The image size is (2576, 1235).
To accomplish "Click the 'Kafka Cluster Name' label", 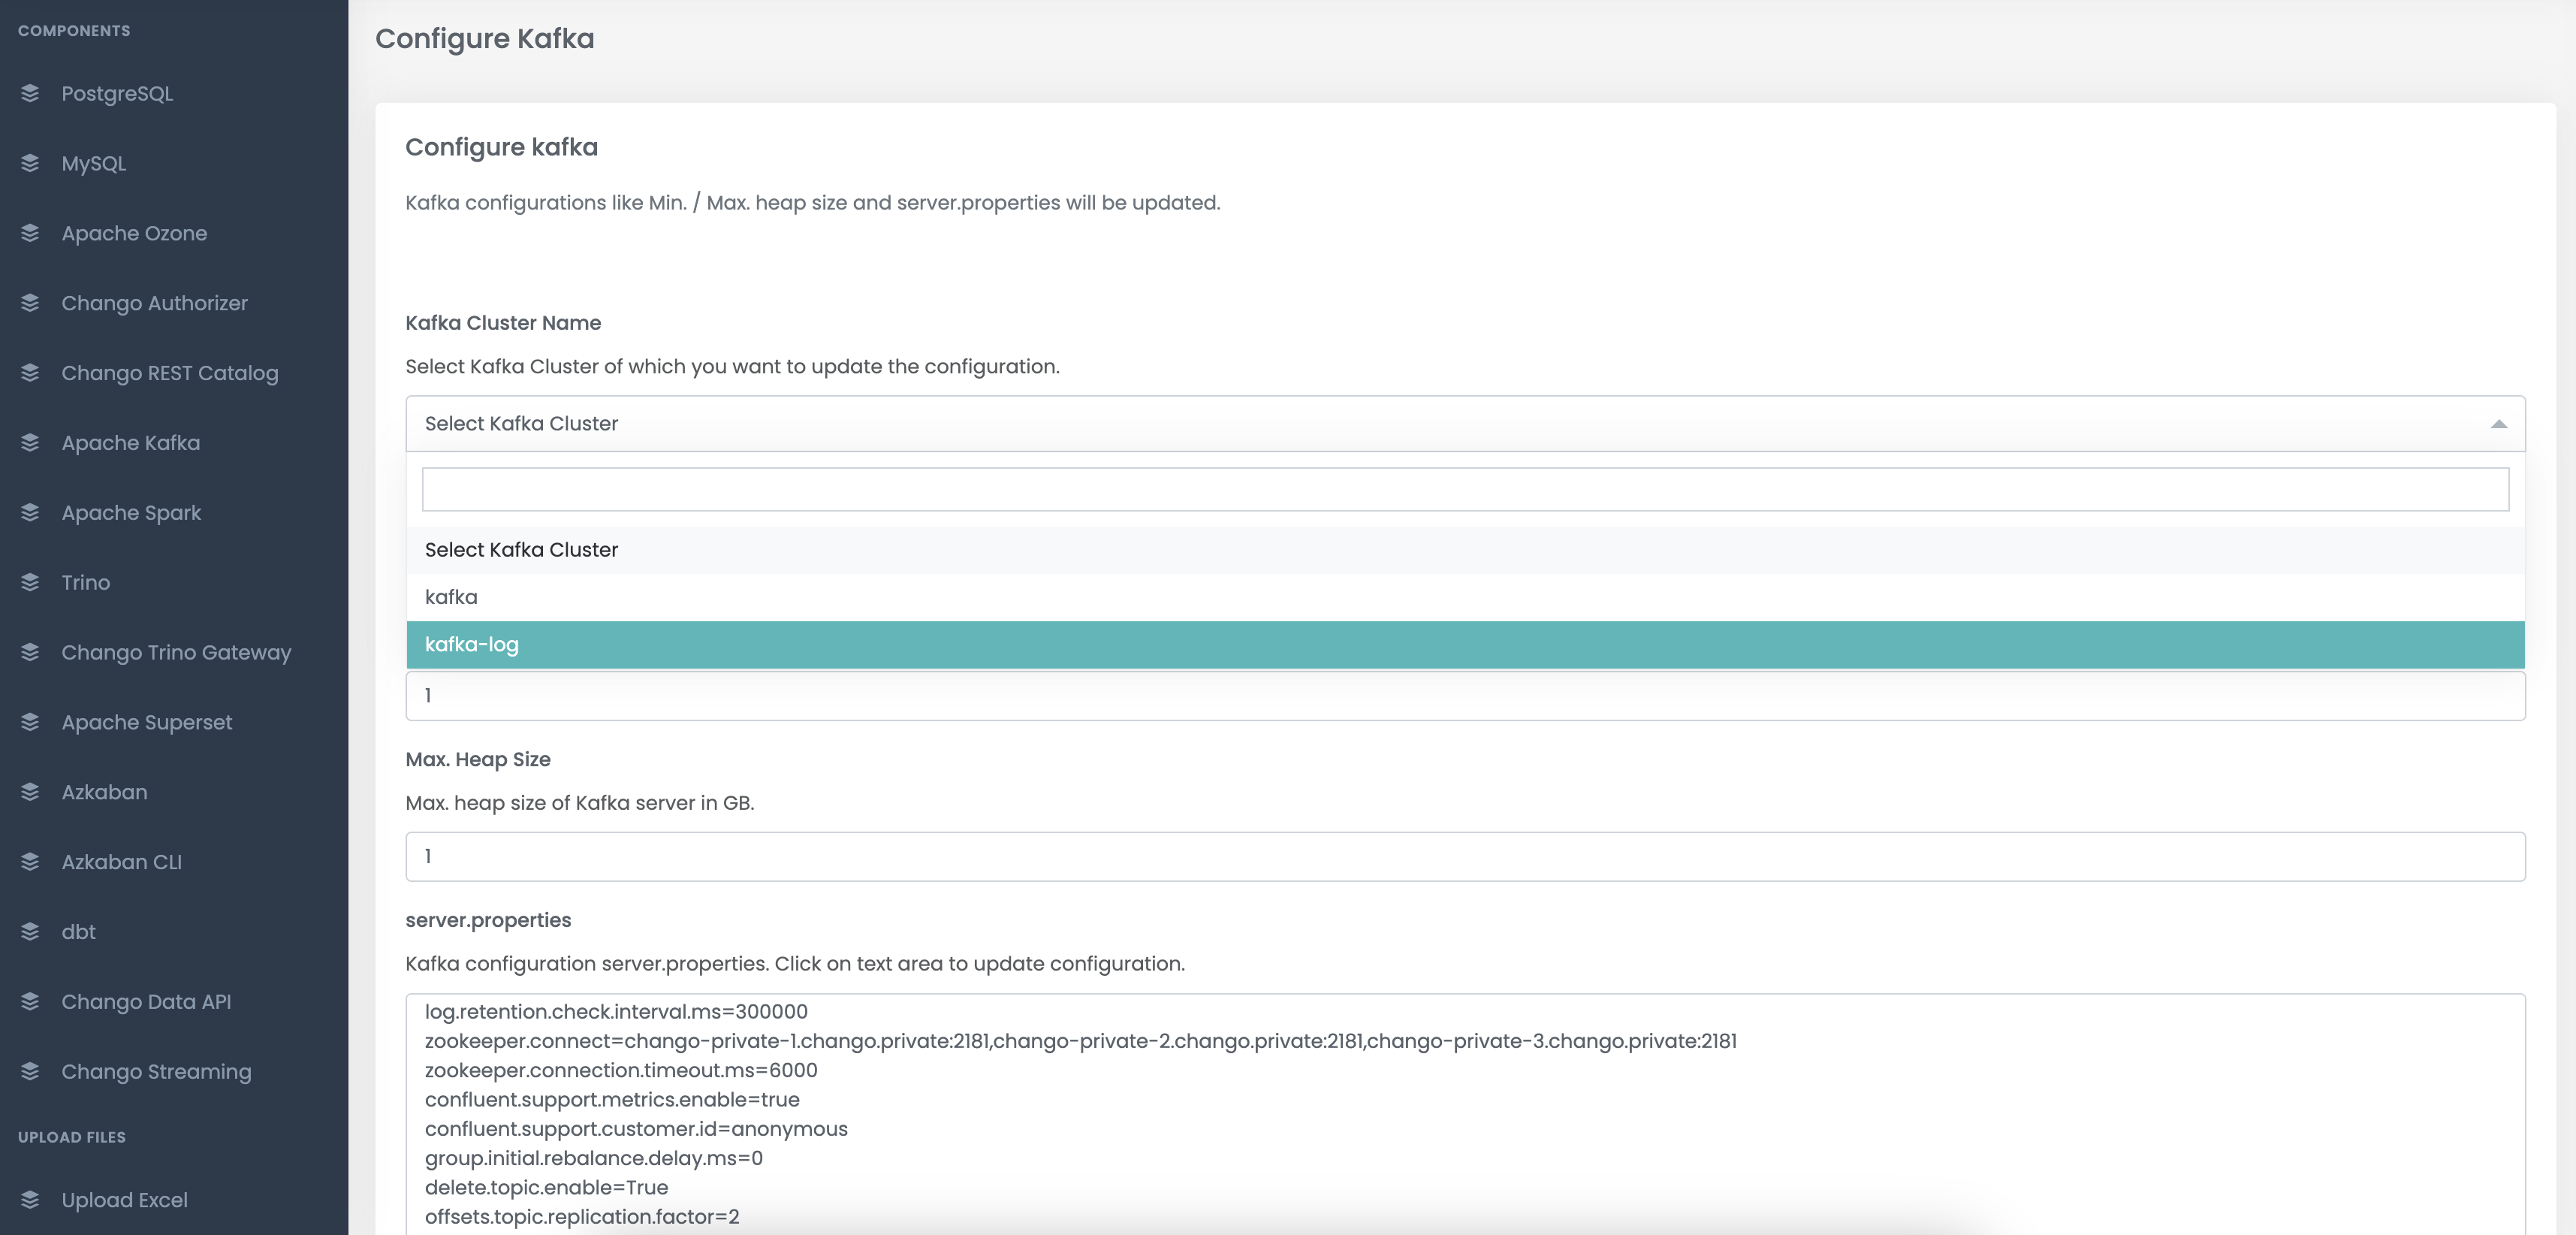I will click(503, 323).
